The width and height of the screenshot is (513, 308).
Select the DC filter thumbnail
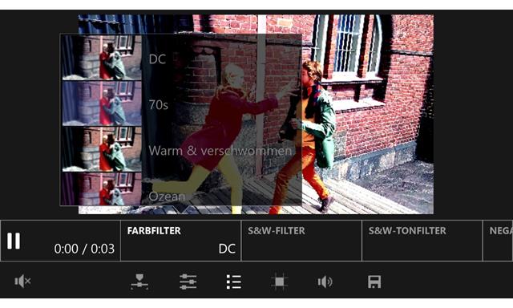pos(102,58)
